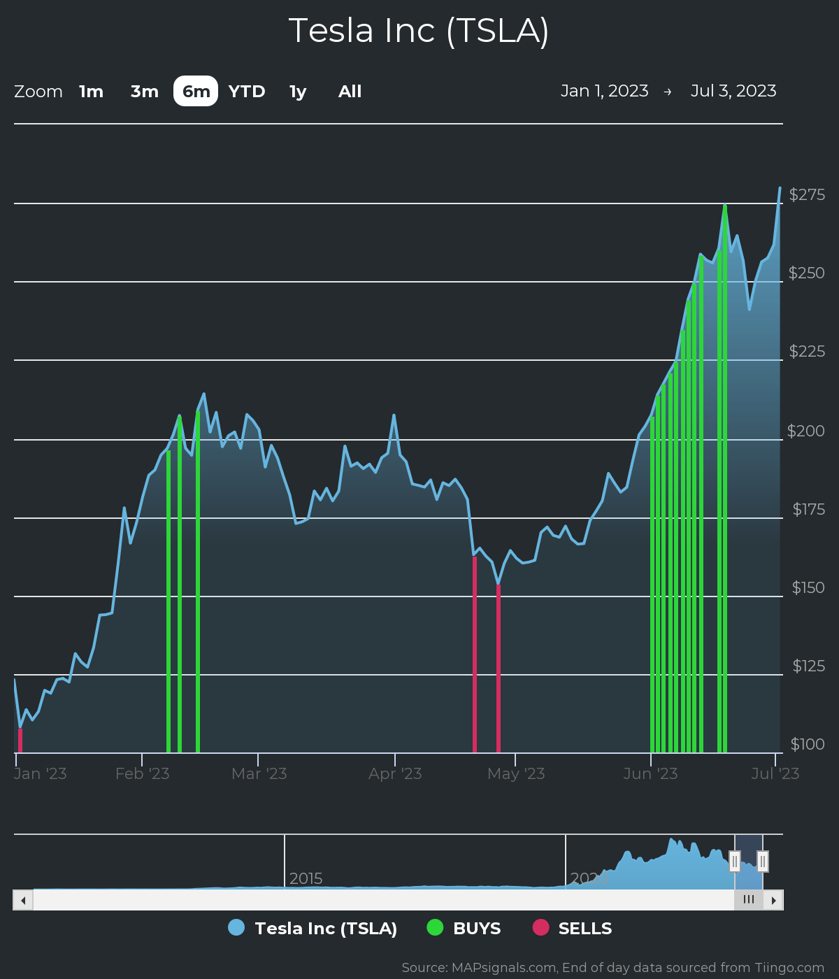
Task: Click the $275 y-axis label
Action: [807, 194]
